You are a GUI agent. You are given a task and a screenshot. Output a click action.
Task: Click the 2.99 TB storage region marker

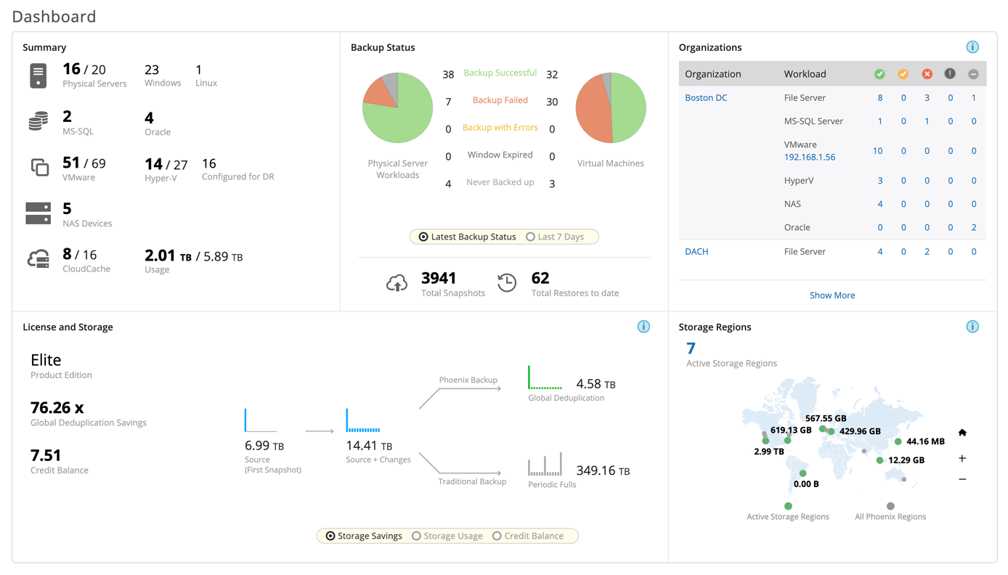(x=765, y=441)
